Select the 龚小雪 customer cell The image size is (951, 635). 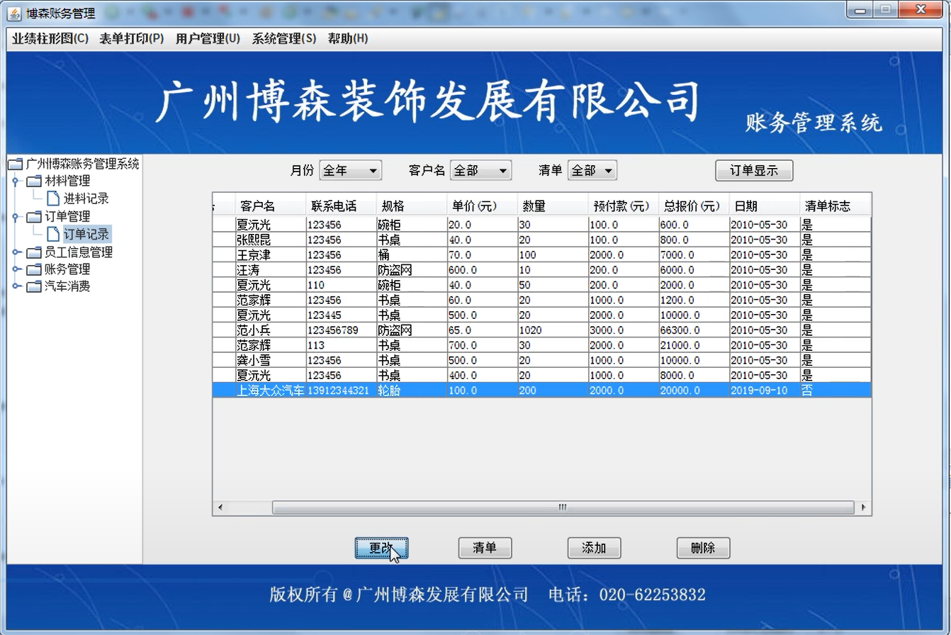point(271,360)
